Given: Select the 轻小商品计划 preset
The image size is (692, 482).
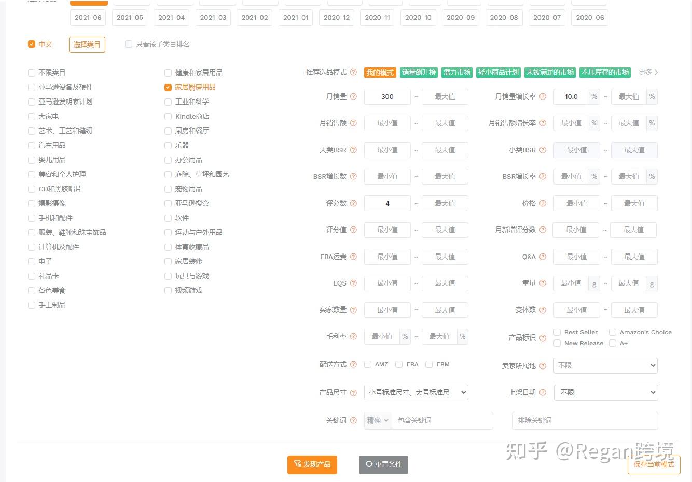Looking at the screenshot, I should click(x=499, y=72).
